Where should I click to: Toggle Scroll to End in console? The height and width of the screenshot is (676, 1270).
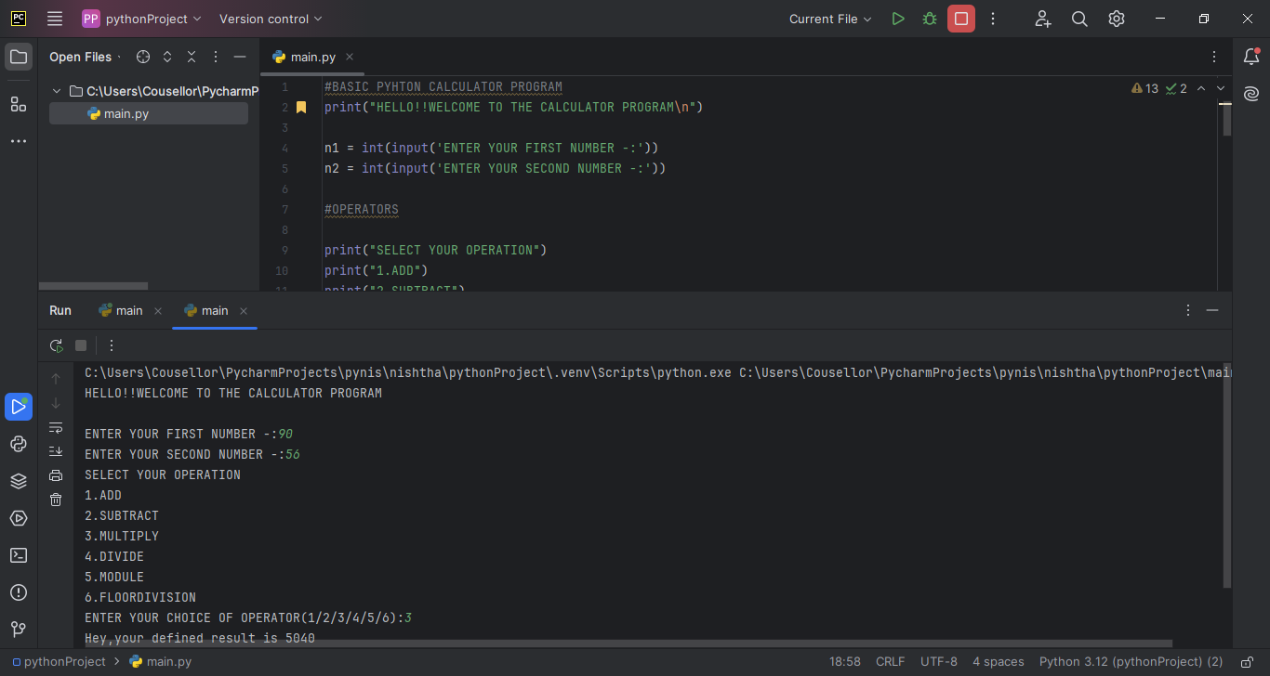click(56, 451)
